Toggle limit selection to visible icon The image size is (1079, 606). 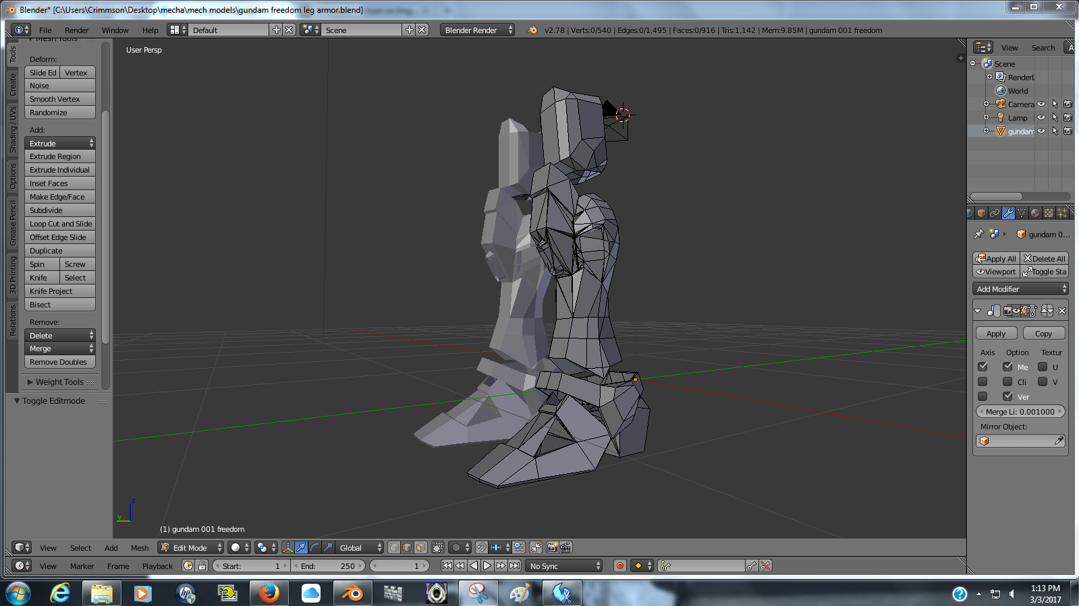click(x=438, y=547)
